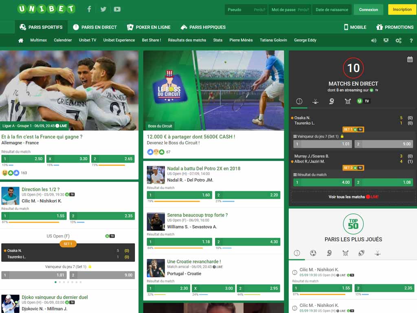Select first carousel dot under US Open (F)
Viewport: 417px width, 313px height.
[x=55, y=282]
